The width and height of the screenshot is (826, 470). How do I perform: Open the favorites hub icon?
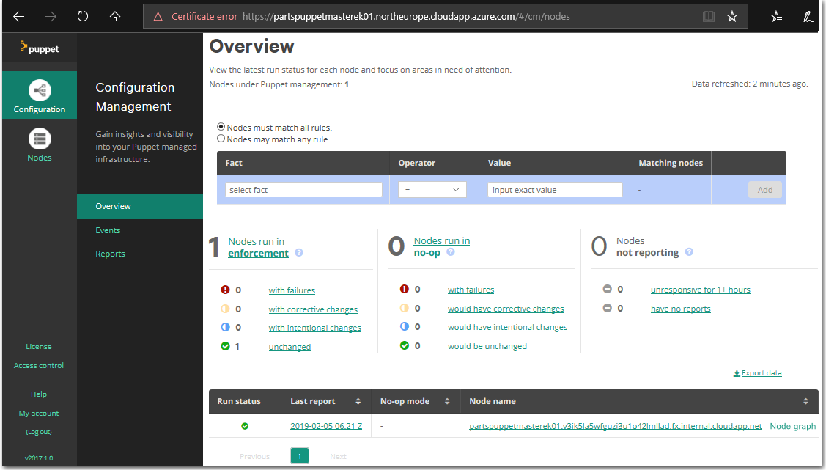pyautogui.click(x=776, y=16)
